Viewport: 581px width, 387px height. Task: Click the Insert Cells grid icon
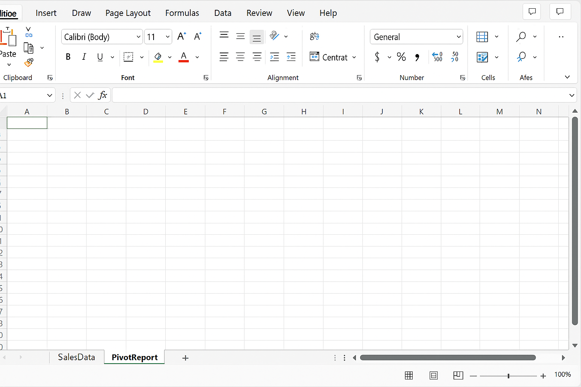(x=482, y=37)
